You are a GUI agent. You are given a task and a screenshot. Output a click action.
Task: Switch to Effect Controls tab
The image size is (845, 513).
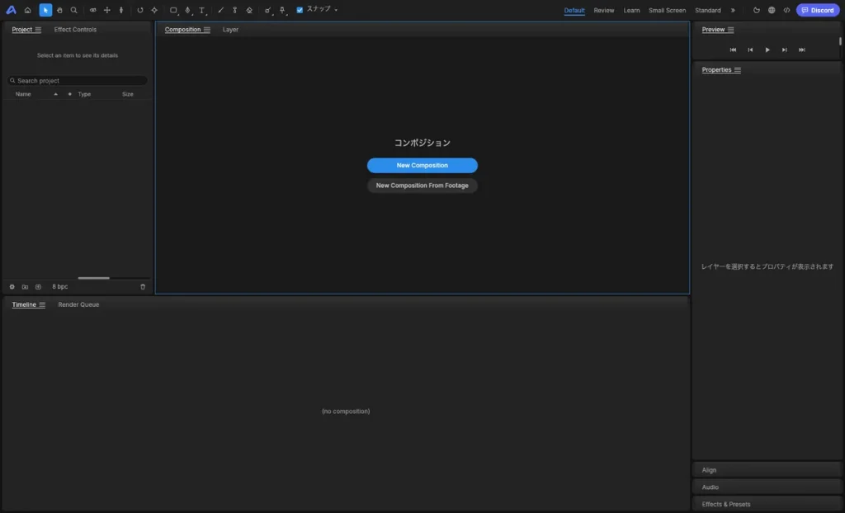(x=75, y=30)
